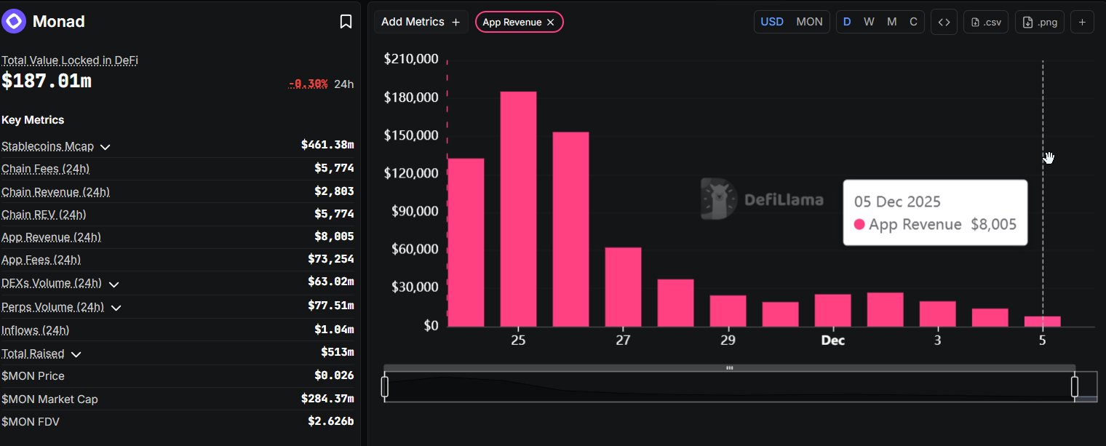Select the weekly W interval
Screen dimensions: 1106x446
(x=869, y=22)
